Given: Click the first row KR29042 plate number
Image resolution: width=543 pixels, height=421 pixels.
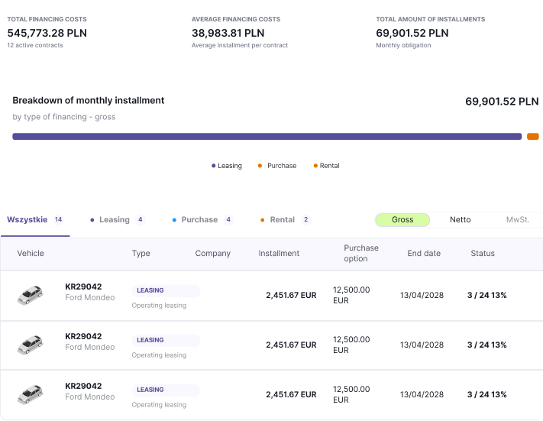Looking at the screenshot, I should [83, 287].
